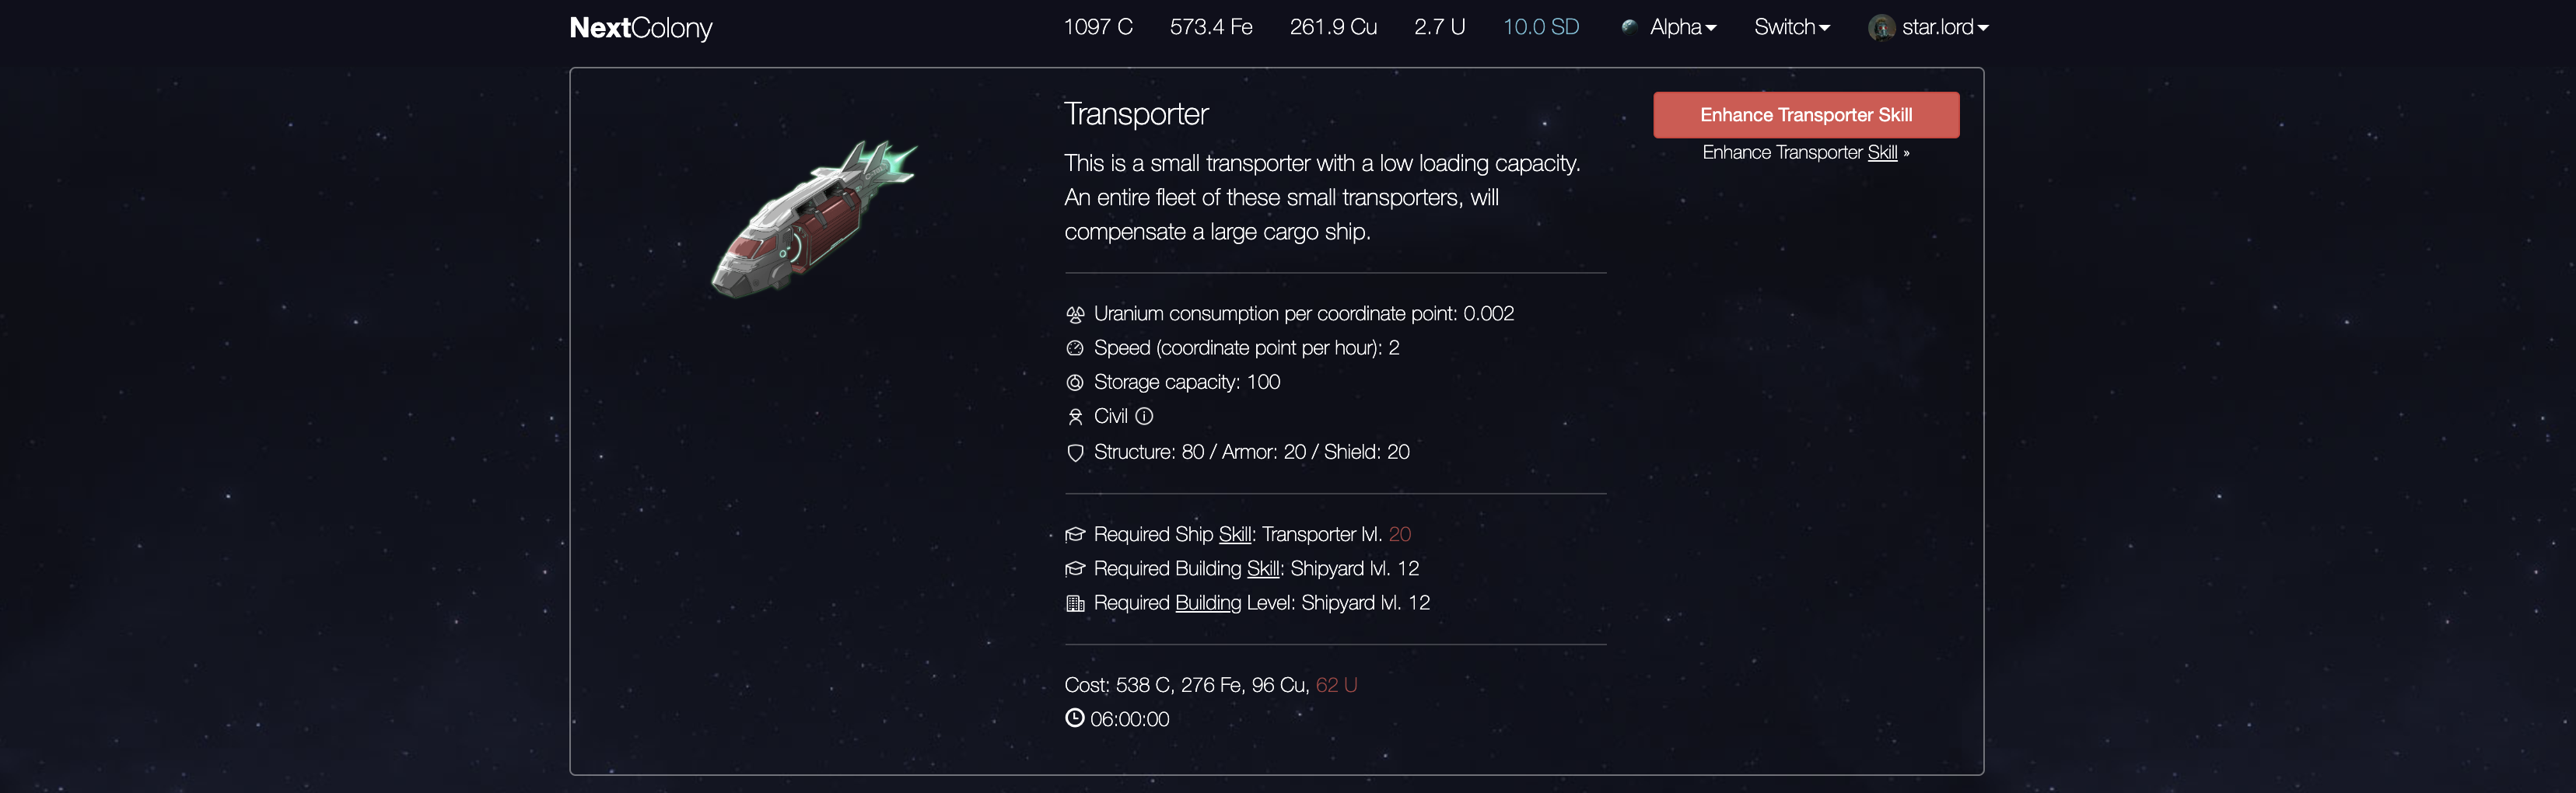
Task: Follow the Enhance Transporter Skill » link
Action: (x=1805, y=152)
